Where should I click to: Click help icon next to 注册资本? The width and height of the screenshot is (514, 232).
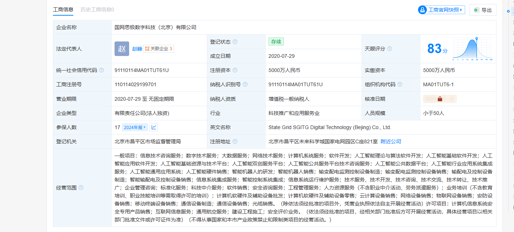tap(235, 70)
